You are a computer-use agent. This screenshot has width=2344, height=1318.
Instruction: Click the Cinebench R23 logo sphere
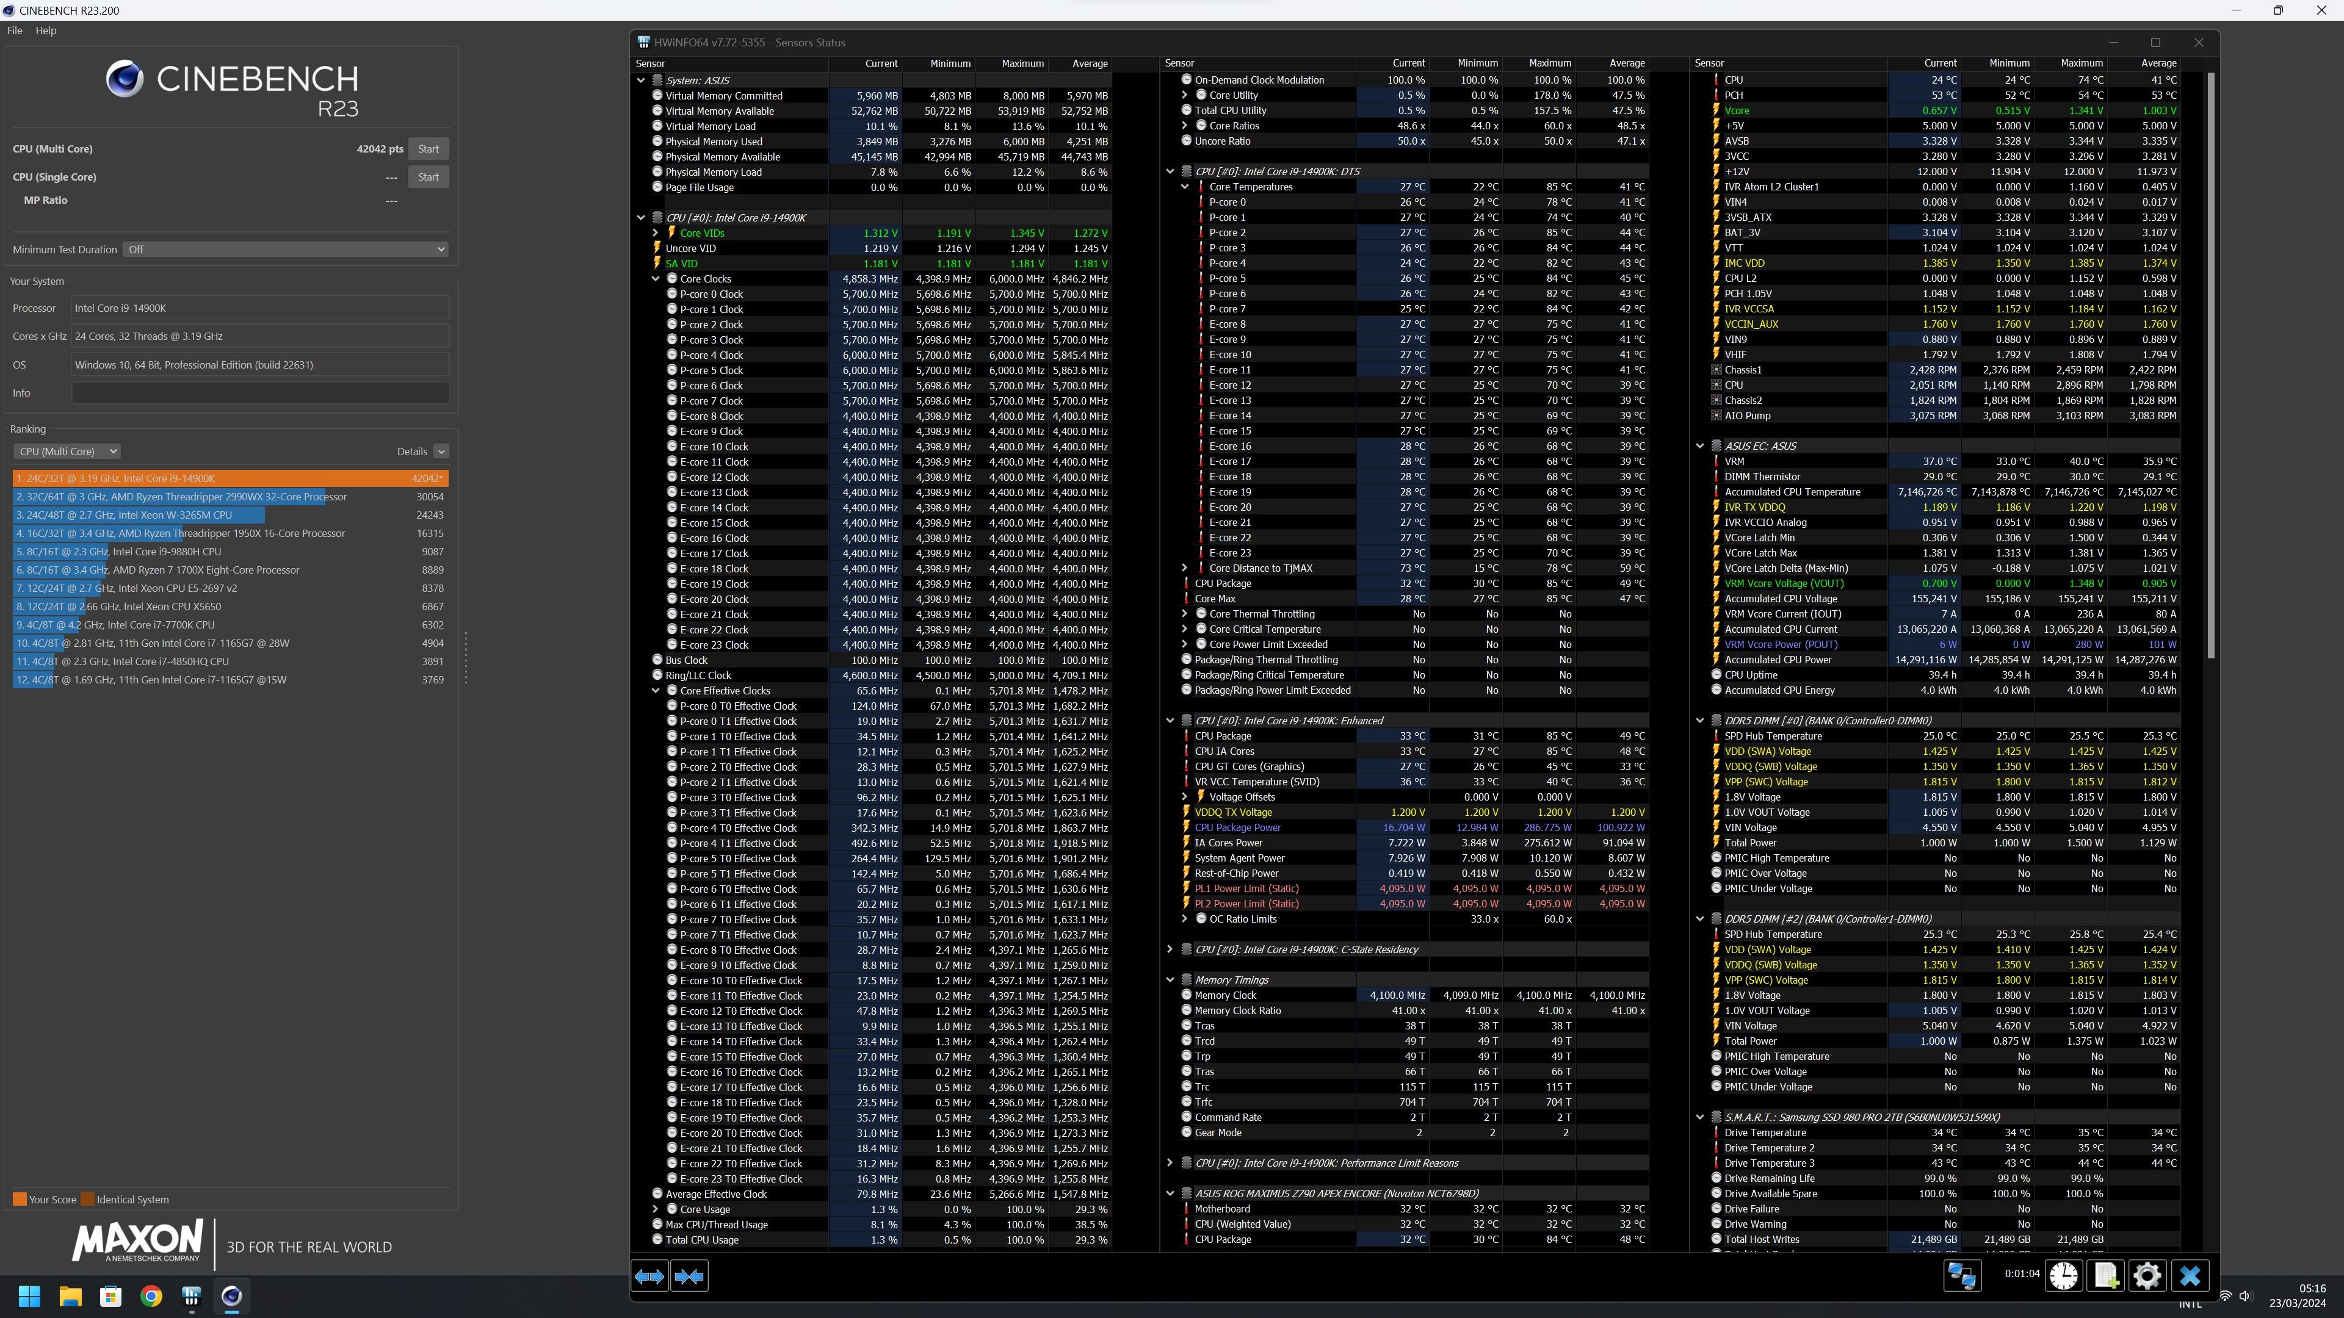[125, 79]
